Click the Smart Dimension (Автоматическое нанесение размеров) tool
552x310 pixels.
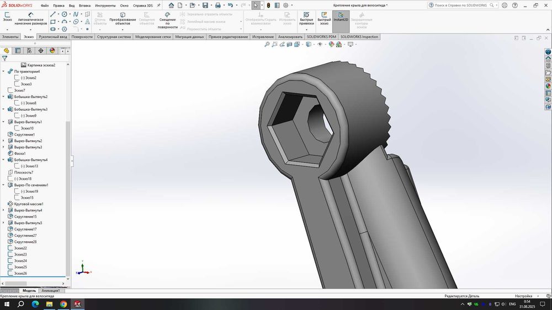(x=30, y=18)
